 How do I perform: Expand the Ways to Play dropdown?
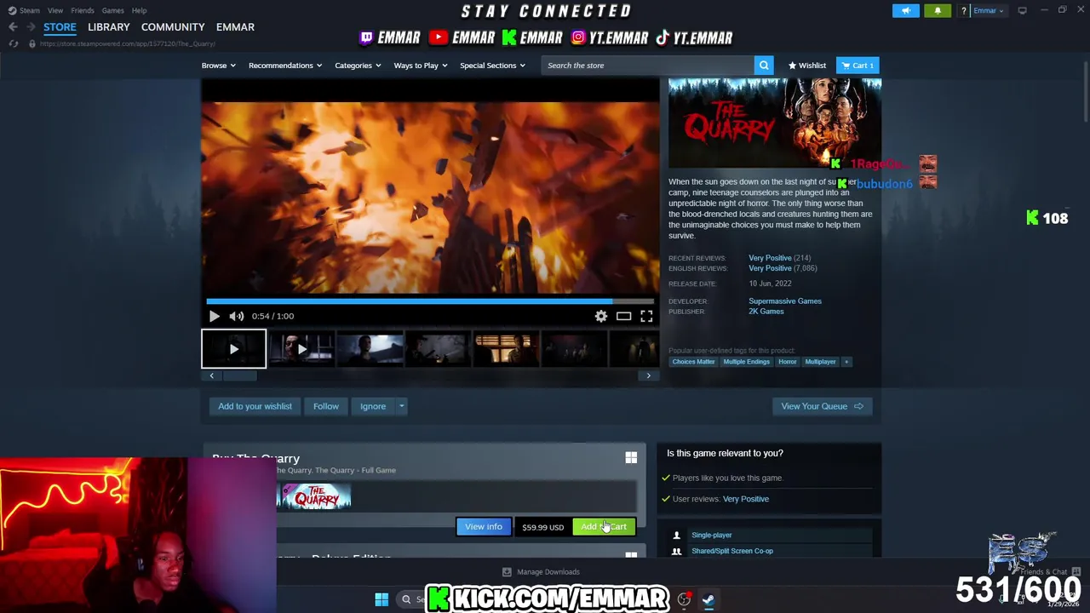[x=421, y=66]
